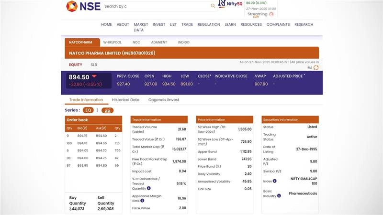Screen dimensions: 383x215
Task: Click the refresh icon beside the timestamp
Action: [316, 68]
